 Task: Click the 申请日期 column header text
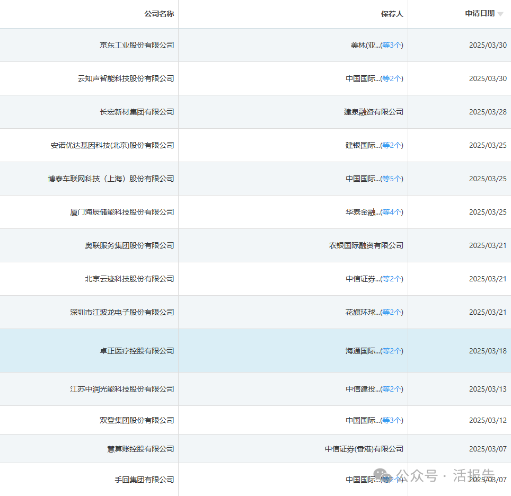tap(480, 14)
